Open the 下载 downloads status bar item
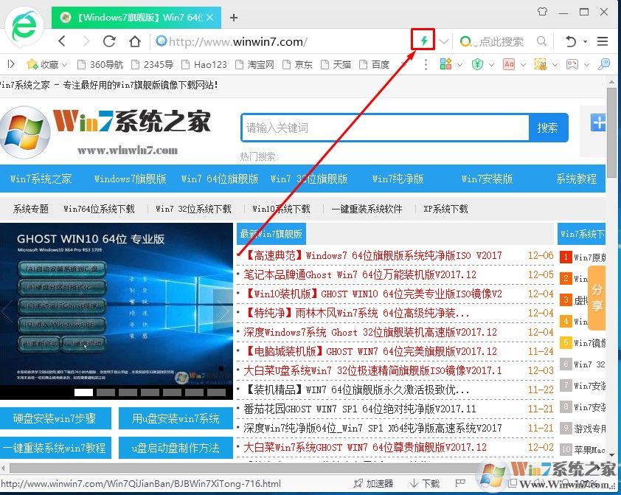Image resolution: width=621 pixels, height=495 pixels. 425,483
